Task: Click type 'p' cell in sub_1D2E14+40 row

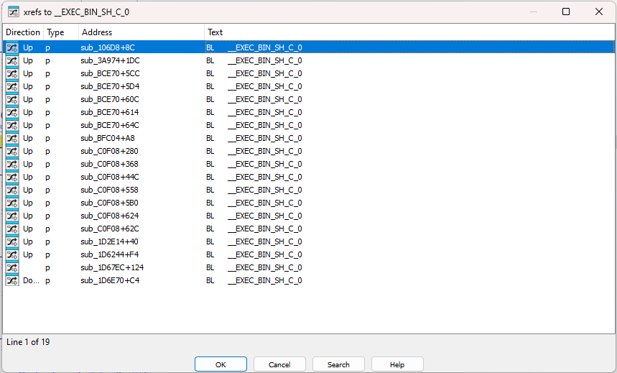Action: click(x=47, y=242)
